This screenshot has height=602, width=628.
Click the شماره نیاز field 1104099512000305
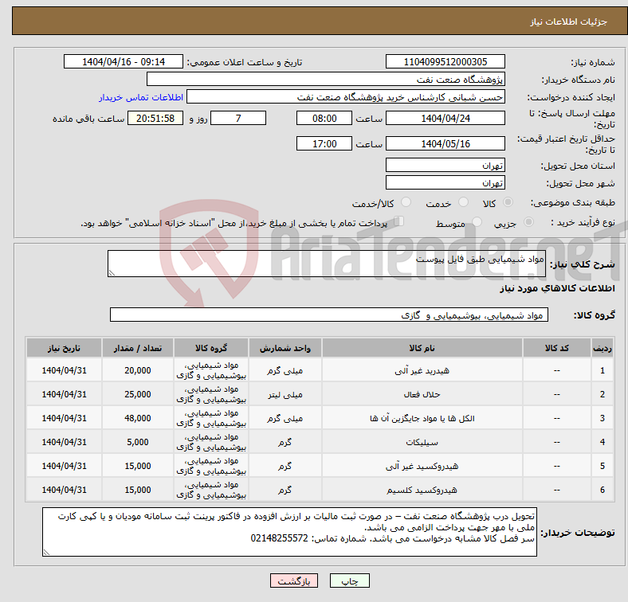(x=445, y=61)
